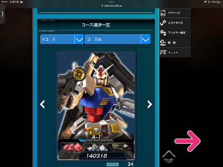Click the カスタマイズ wrench-gear icon
This screenshot has width=223, height=167.
tap(163, 23)
